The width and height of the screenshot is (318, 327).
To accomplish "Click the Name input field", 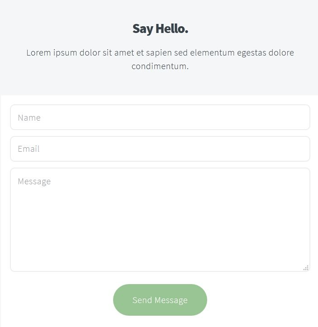I will click(160, 117).
